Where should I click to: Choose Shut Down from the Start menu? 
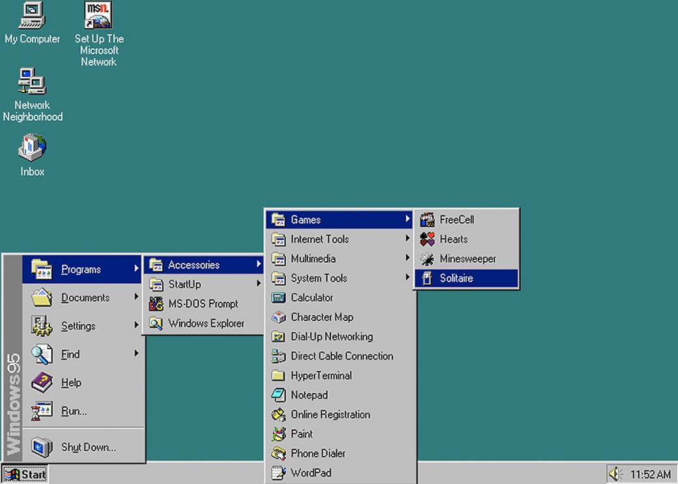point(89,448)
